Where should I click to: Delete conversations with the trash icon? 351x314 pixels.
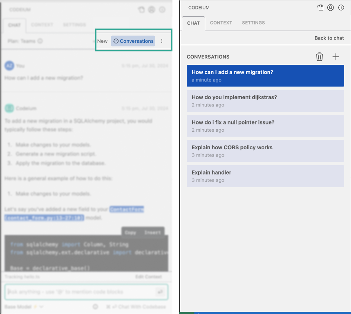pyautogui.click(x=320, y=57)
